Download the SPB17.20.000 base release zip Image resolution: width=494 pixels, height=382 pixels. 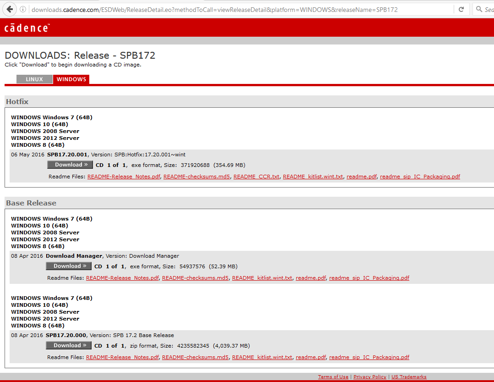pyautogui.click(x=69, y=345)
